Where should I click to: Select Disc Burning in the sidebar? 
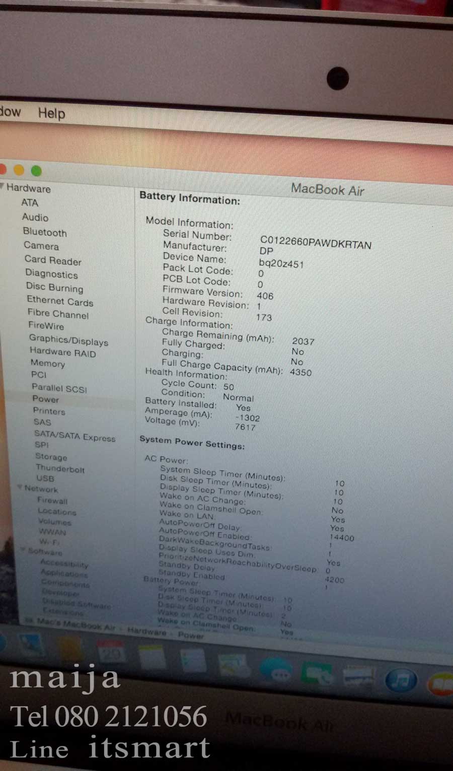55,287
